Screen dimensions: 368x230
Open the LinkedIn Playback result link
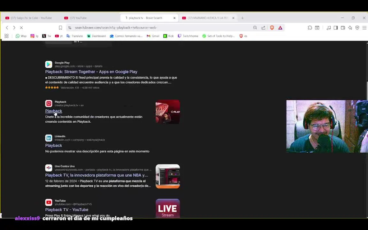click(54, 146)
